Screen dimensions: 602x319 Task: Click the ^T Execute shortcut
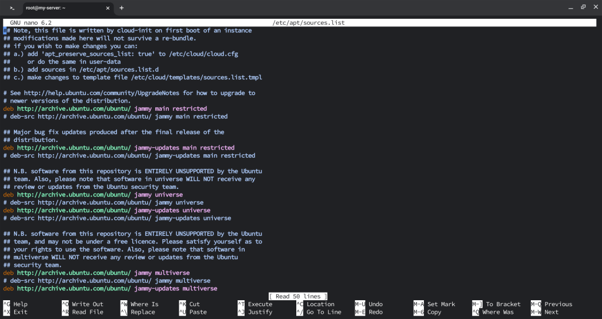(255, 304)
